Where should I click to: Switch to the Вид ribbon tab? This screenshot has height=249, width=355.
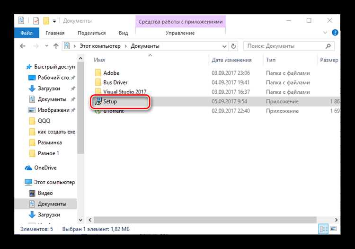(x=123, y=33)
